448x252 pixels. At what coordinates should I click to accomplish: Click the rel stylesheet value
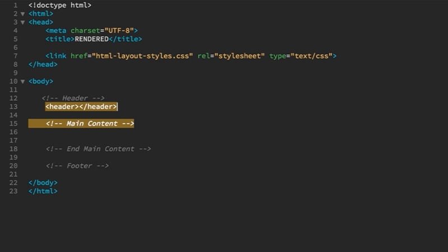[x=240, y=56]
